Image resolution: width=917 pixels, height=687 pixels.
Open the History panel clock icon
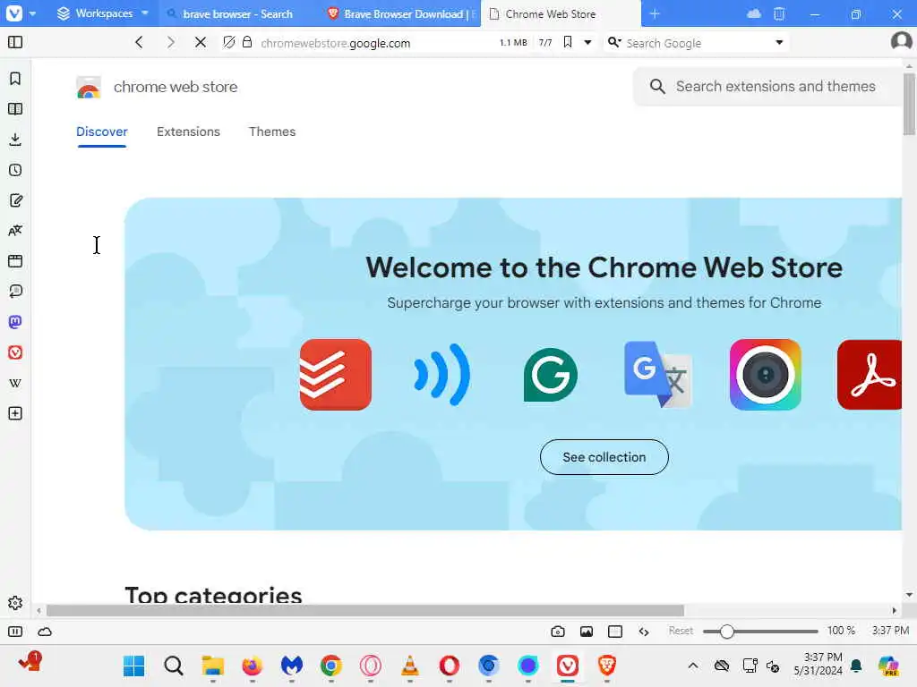click(x=15, y=170)
